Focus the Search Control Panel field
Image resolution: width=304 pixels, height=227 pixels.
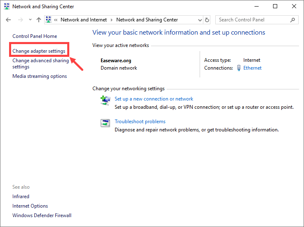(x=252, y=20)
